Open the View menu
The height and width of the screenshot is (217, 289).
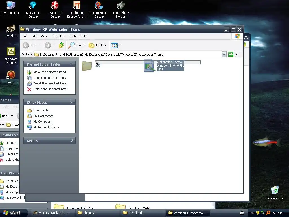pos(44,36)
